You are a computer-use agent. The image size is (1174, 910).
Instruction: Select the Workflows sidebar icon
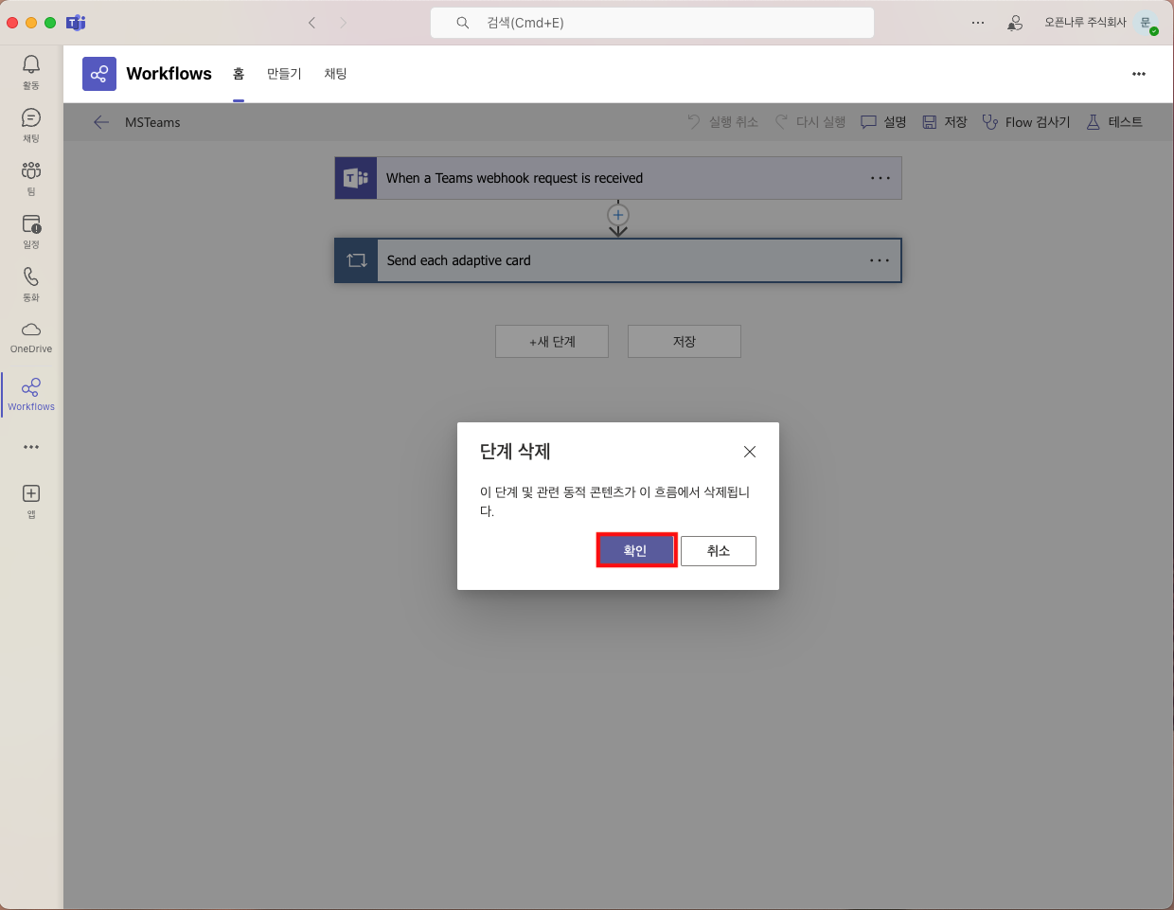click(x=31, y=393)
